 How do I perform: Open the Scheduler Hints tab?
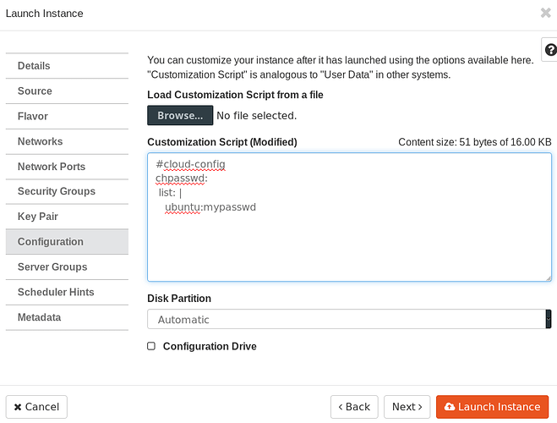(x=67, y=292)
